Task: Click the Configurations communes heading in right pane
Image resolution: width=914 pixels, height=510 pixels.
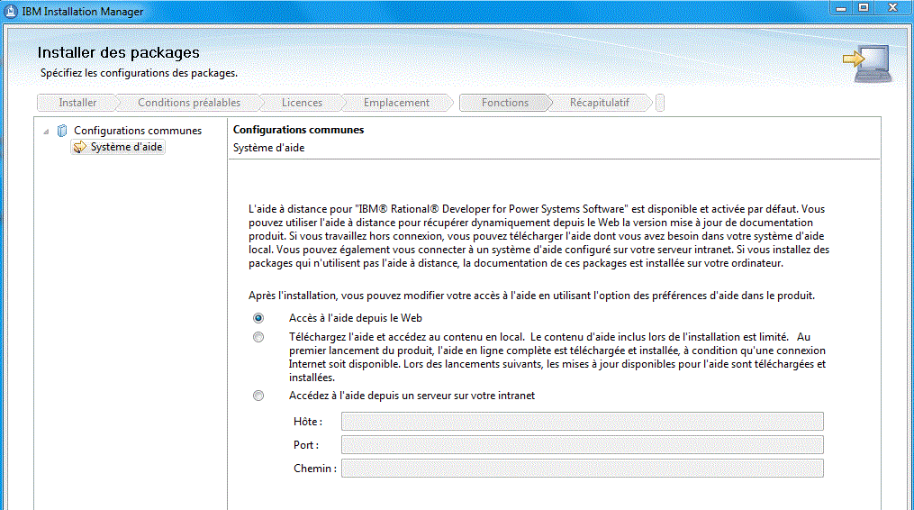Action: pyautogui.click(x=298, y=130)
